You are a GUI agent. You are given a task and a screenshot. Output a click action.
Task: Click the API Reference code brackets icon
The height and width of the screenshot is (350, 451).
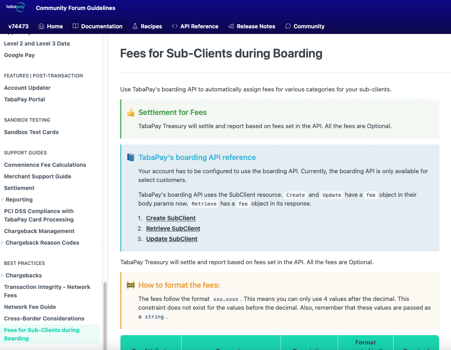(174, 26)
